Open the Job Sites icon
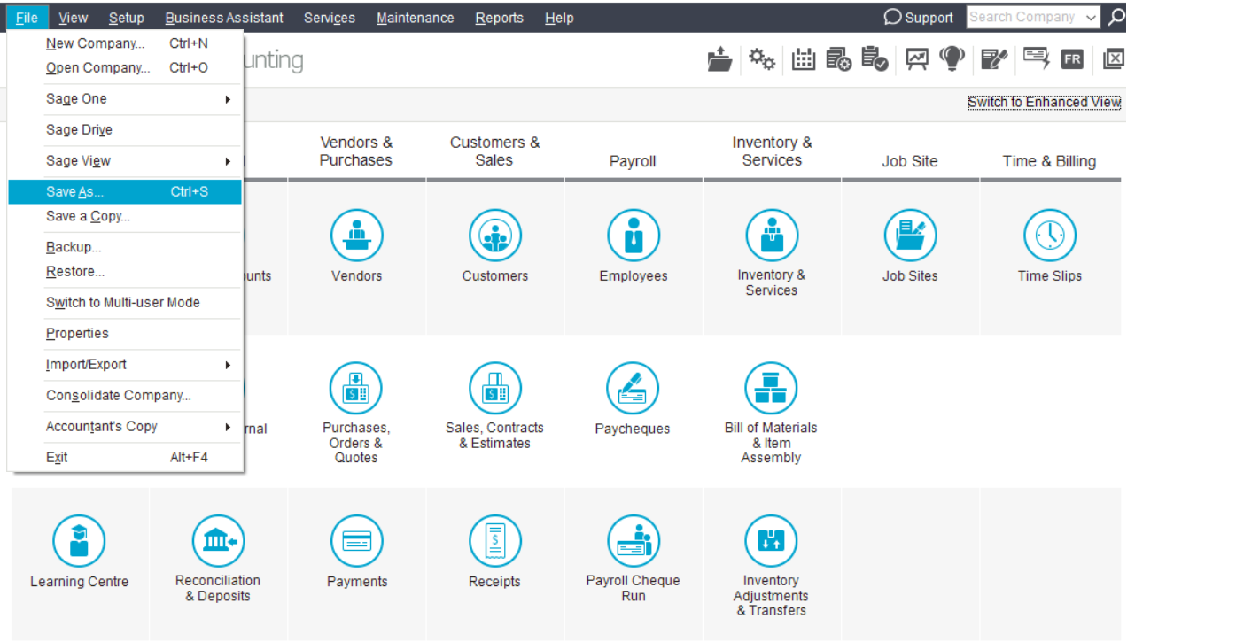This screenshot has height=642, width=1236. pyautogui.click(x=910, y=236)
